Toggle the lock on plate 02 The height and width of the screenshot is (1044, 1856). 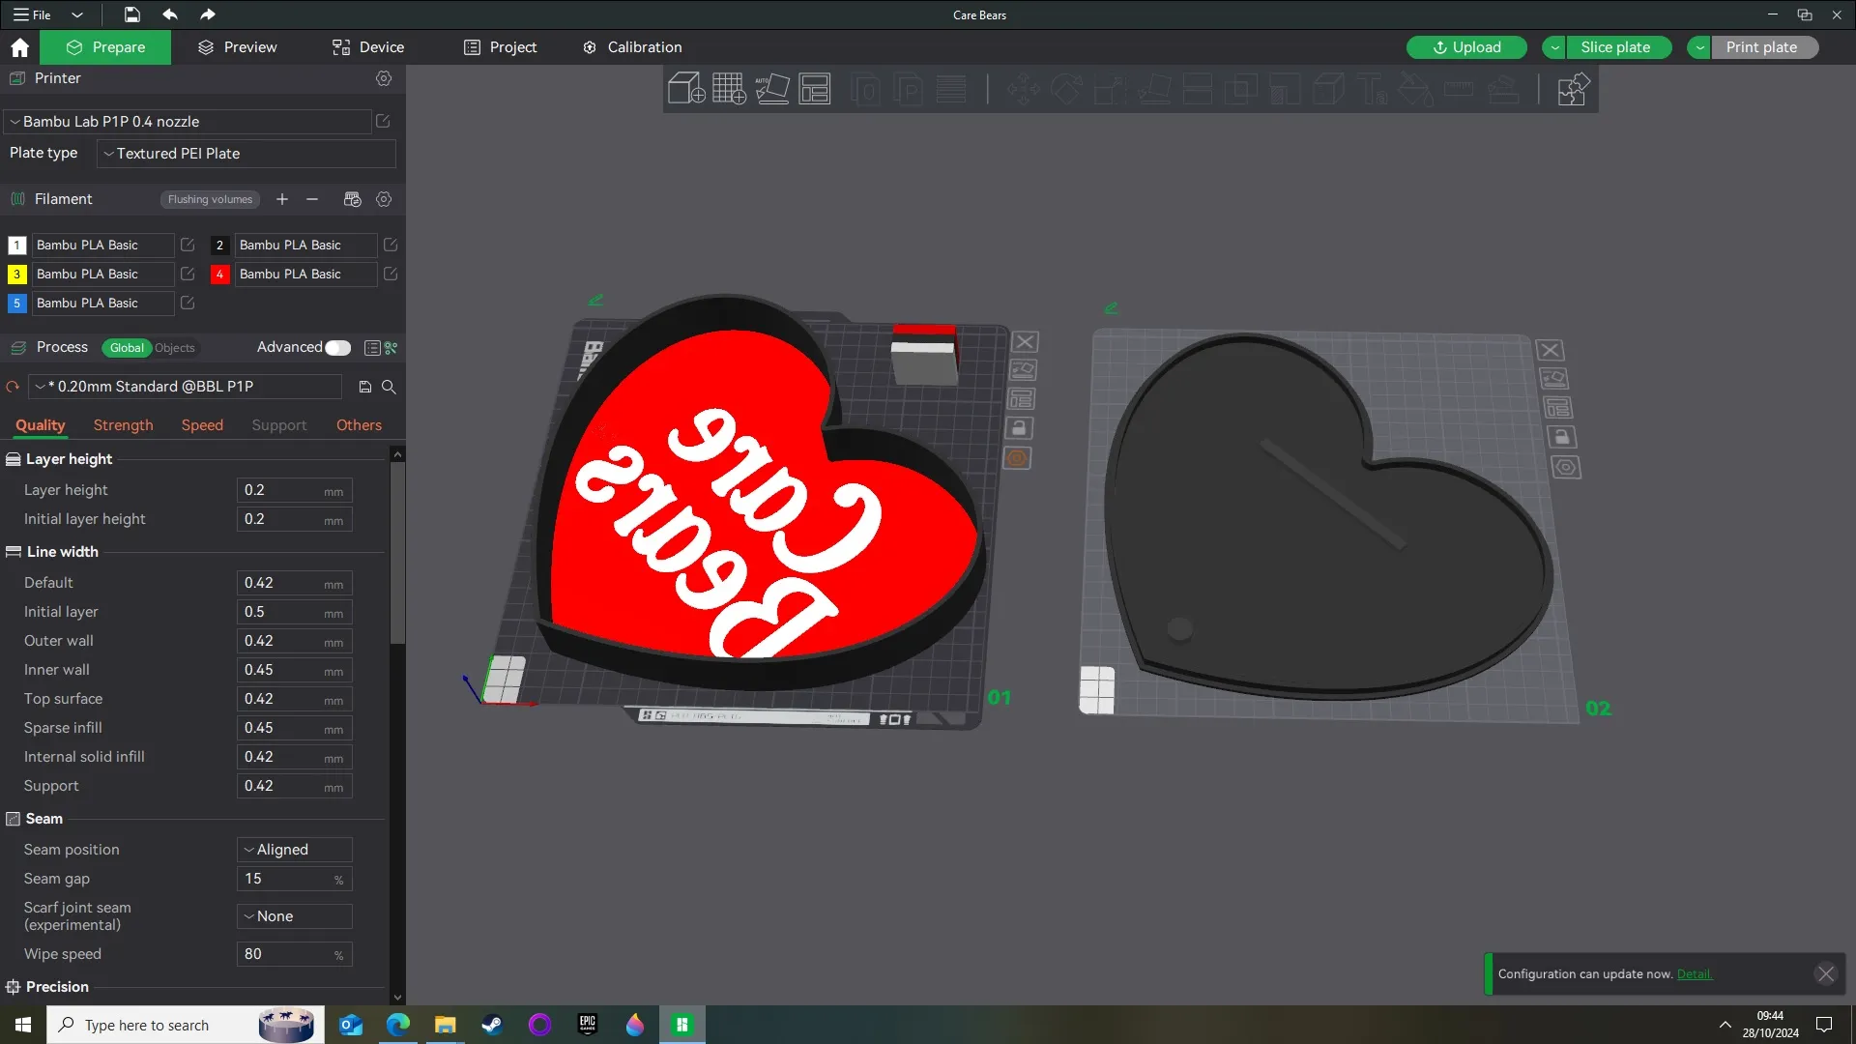click(1561, 437)
